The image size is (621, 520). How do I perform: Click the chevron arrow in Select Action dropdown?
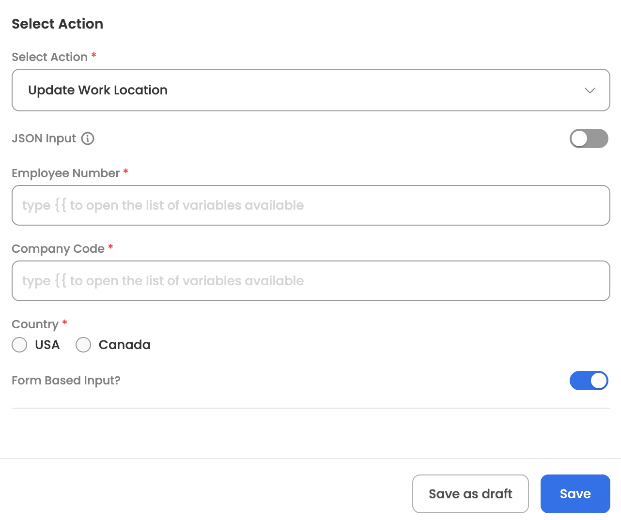tap(590, 91)
